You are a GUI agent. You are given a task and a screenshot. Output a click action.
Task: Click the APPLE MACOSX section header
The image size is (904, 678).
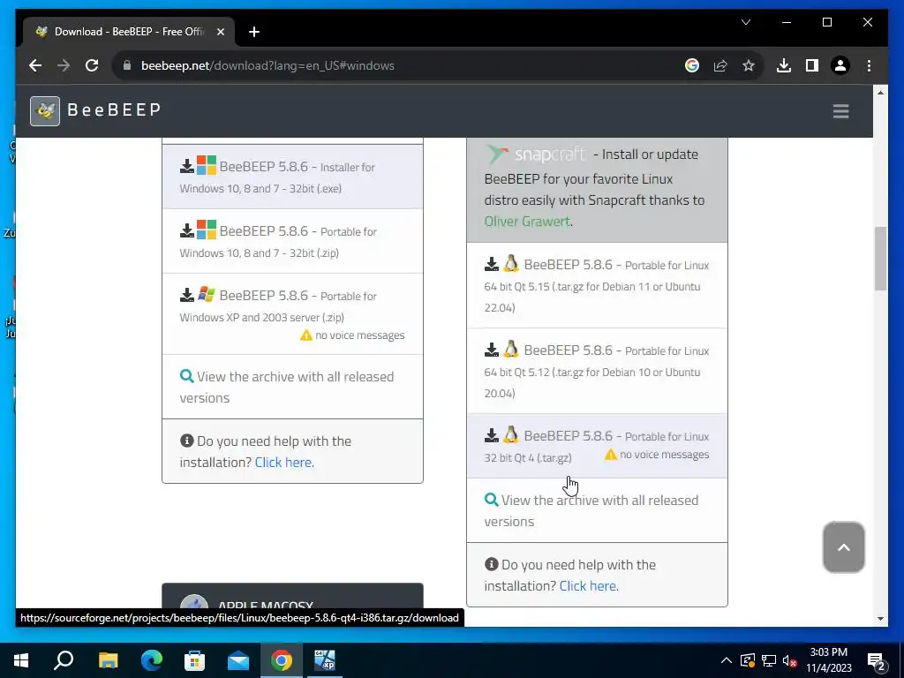[292, 597]
